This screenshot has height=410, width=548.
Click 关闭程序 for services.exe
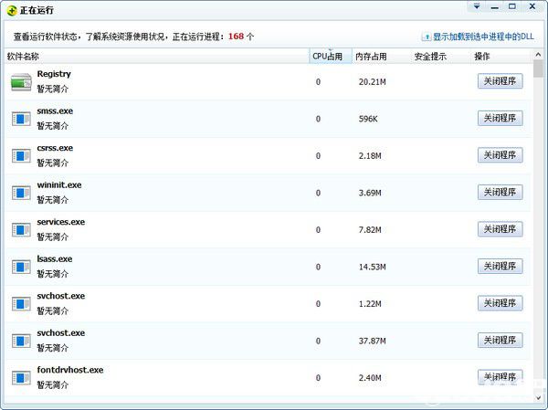pos(501,229)
